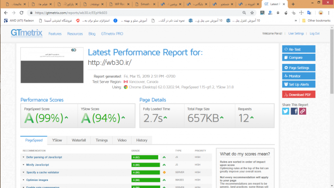Click the site screenshot thumbnail
The width and height of the screenshot is (334, 188).
coord(52,65)
